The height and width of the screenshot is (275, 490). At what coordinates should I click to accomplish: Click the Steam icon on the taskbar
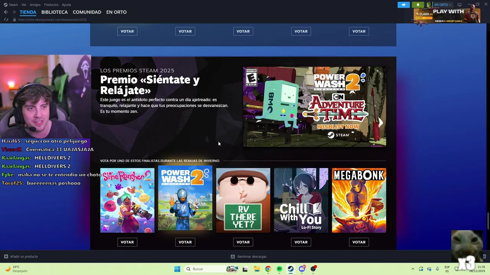291,269
